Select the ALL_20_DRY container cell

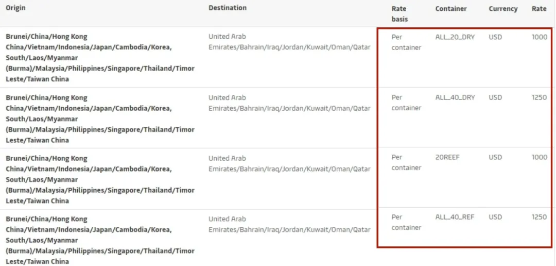455,37
